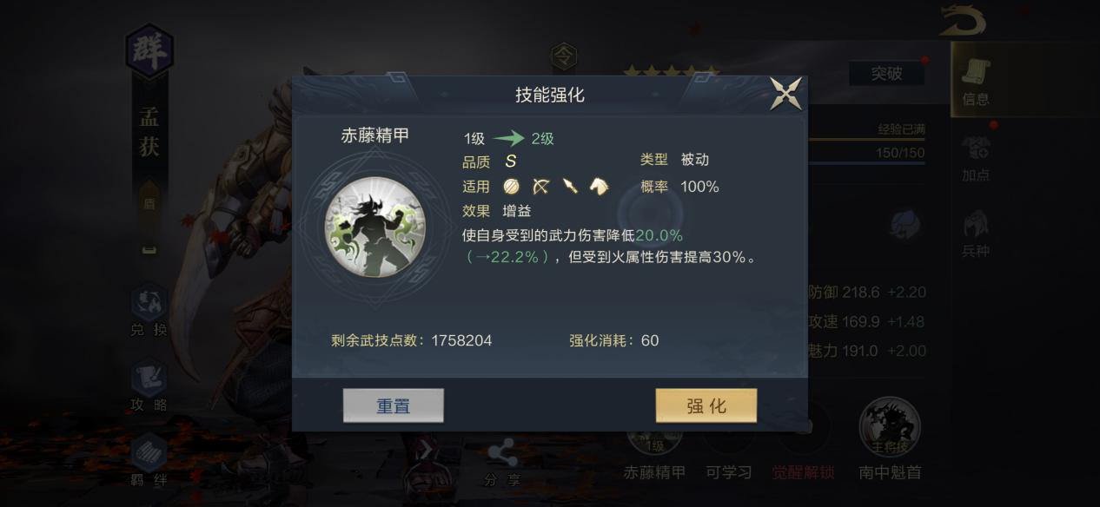The image size is (1100, 507).
Task: Select the spear troop-type icon in 适用
Action: [x=570, y=187]
